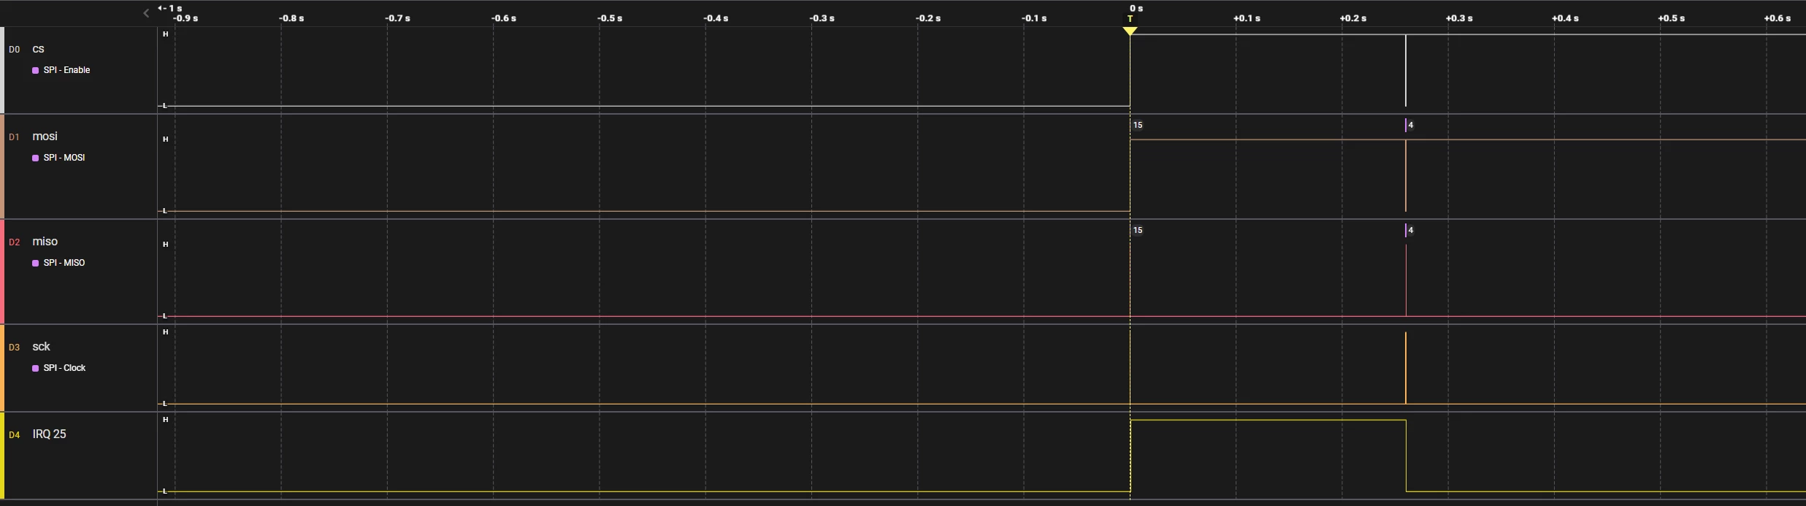Click the sck clock burst near +0.25 s
The image size is (1806, 506).
click(1406, 368)
